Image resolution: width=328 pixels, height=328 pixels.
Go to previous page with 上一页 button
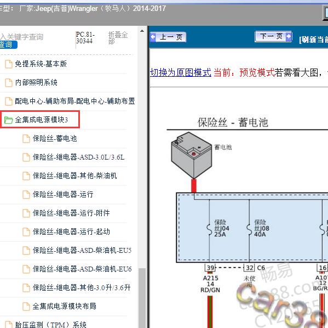pos(168,37)
